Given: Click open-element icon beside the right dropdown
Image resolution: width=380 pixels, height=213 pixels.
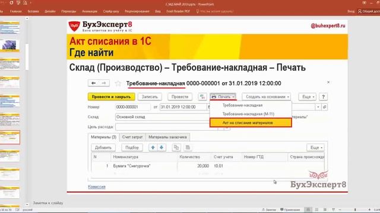Looking at the screenshot, I should click(x=325, y=107).
